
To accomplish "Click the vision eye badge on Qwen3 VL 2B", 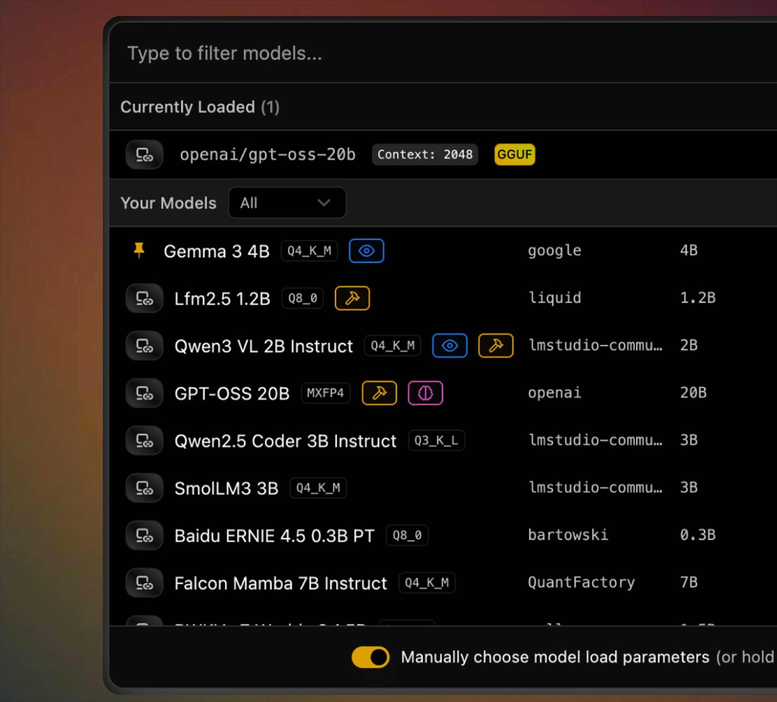I will tap(449, 346).
